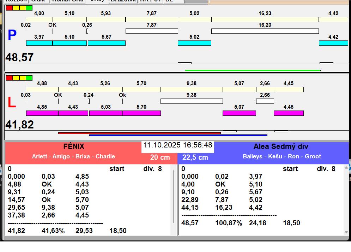Click the yellow segment labeled 4,00 in P lane
The width and height of the screenshot is (351, 252).
40,19
